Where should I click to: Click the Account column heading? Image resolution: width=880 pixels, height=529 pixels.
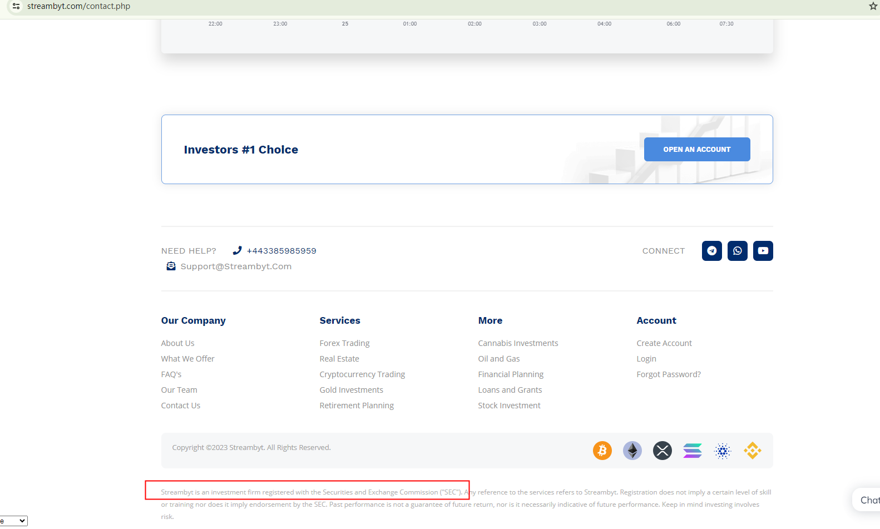tap(657, 320)
